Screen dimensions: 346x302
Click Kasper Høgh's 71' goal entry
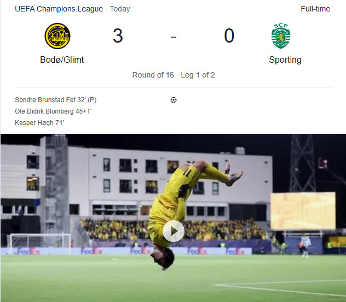(39, 123)
